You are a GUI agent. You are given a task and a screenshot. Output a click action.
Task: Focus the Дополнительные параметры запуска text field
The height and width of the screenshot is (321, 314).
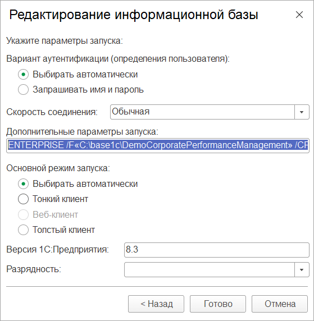coord(158,145)
